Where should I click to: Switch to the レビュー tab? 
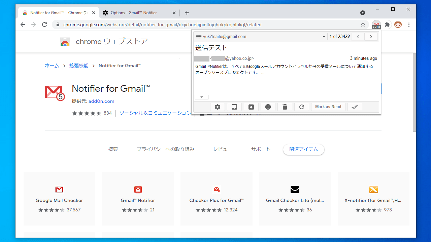pos(223,149)
